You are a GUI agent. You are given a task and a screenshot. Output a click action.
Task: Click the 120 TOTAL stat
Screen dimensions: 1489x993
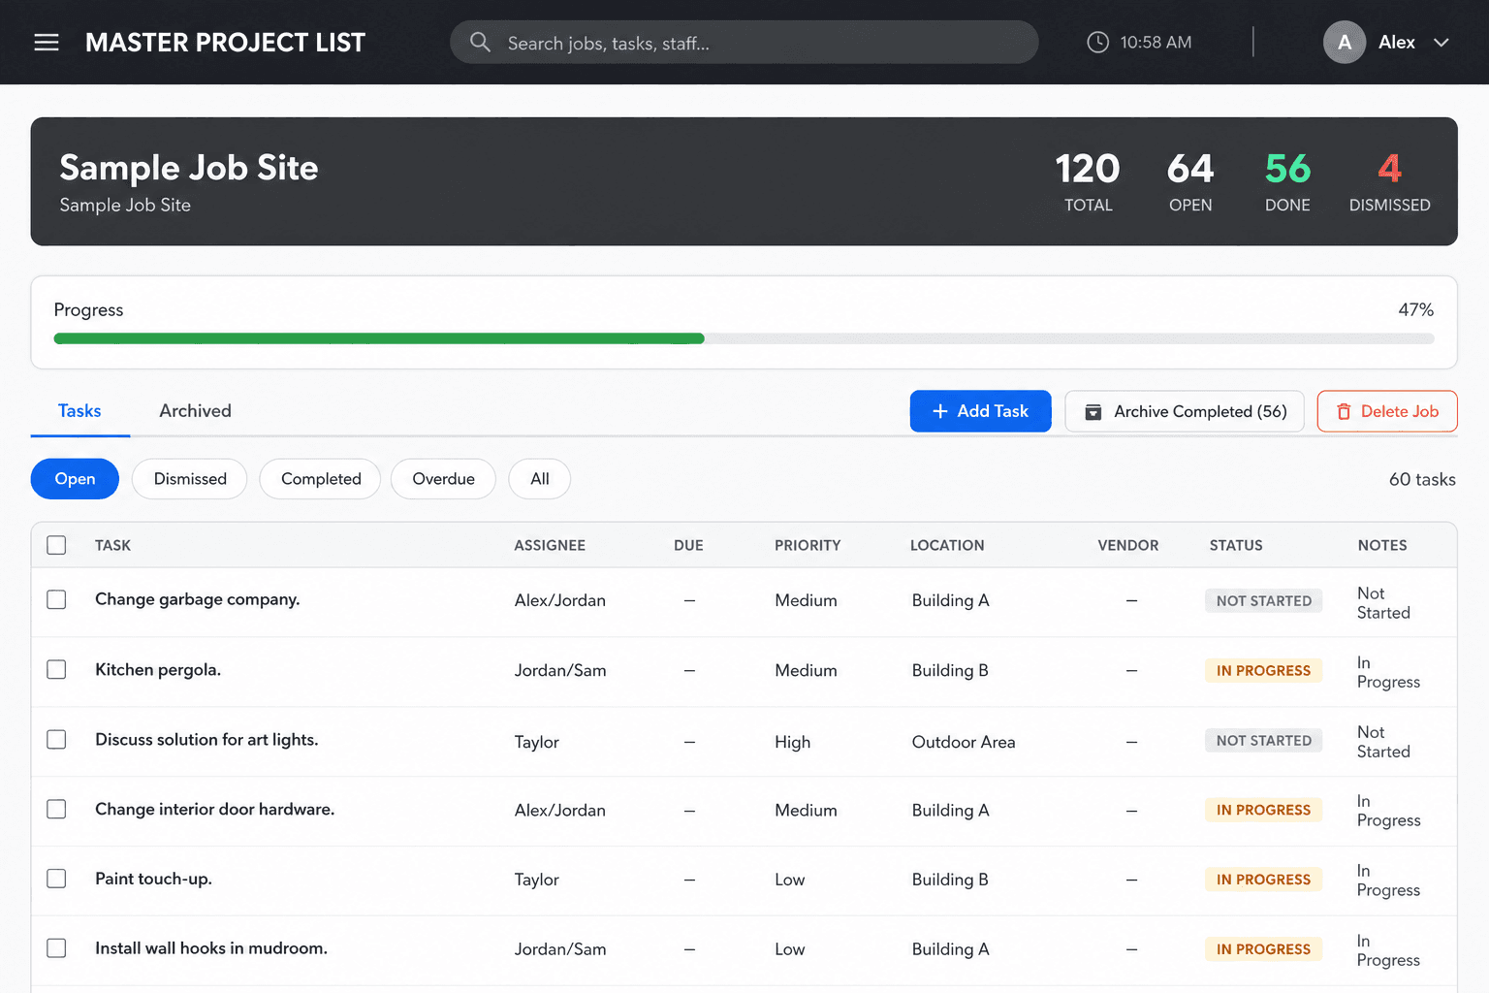click(x=1088, y=181)
